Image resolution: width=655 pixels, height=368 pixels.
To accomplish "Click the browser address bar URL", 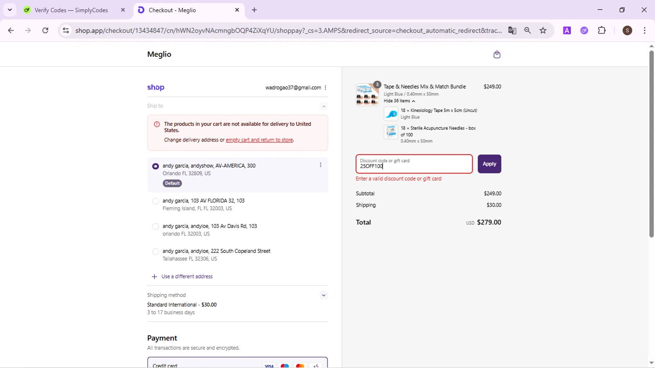I will (x=288, y=31).
